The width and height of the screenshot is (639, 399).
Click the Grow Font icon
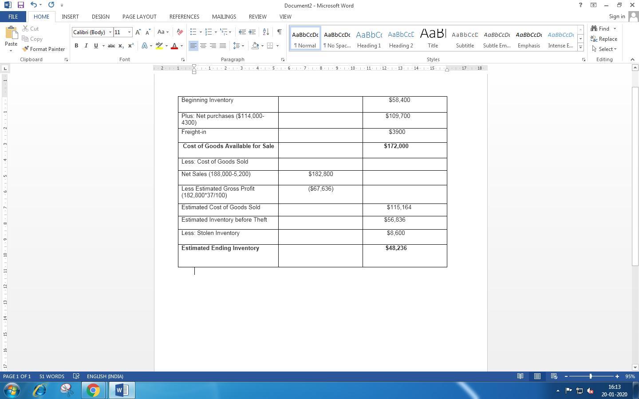tap(138, 32)
